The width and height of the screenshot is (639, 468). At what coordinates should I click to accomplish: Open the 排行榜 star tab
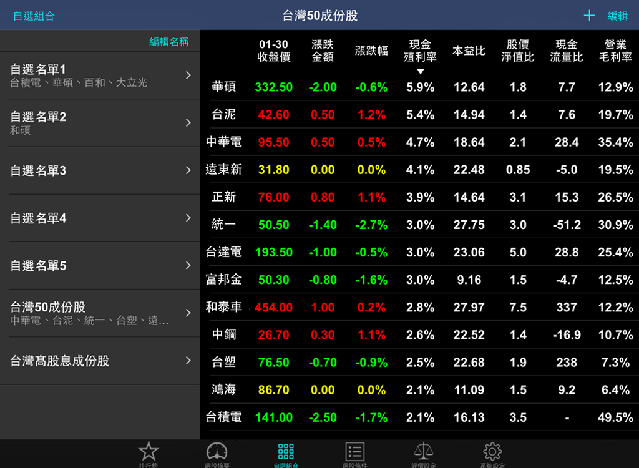[149, 454]
